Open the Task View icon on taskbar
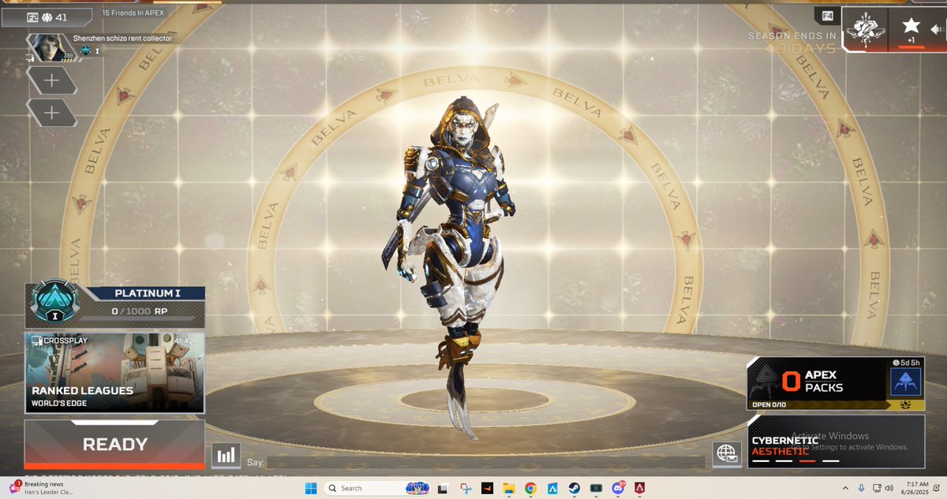The image size is (947, 499). pyautogui.click(x=444, y=488)
